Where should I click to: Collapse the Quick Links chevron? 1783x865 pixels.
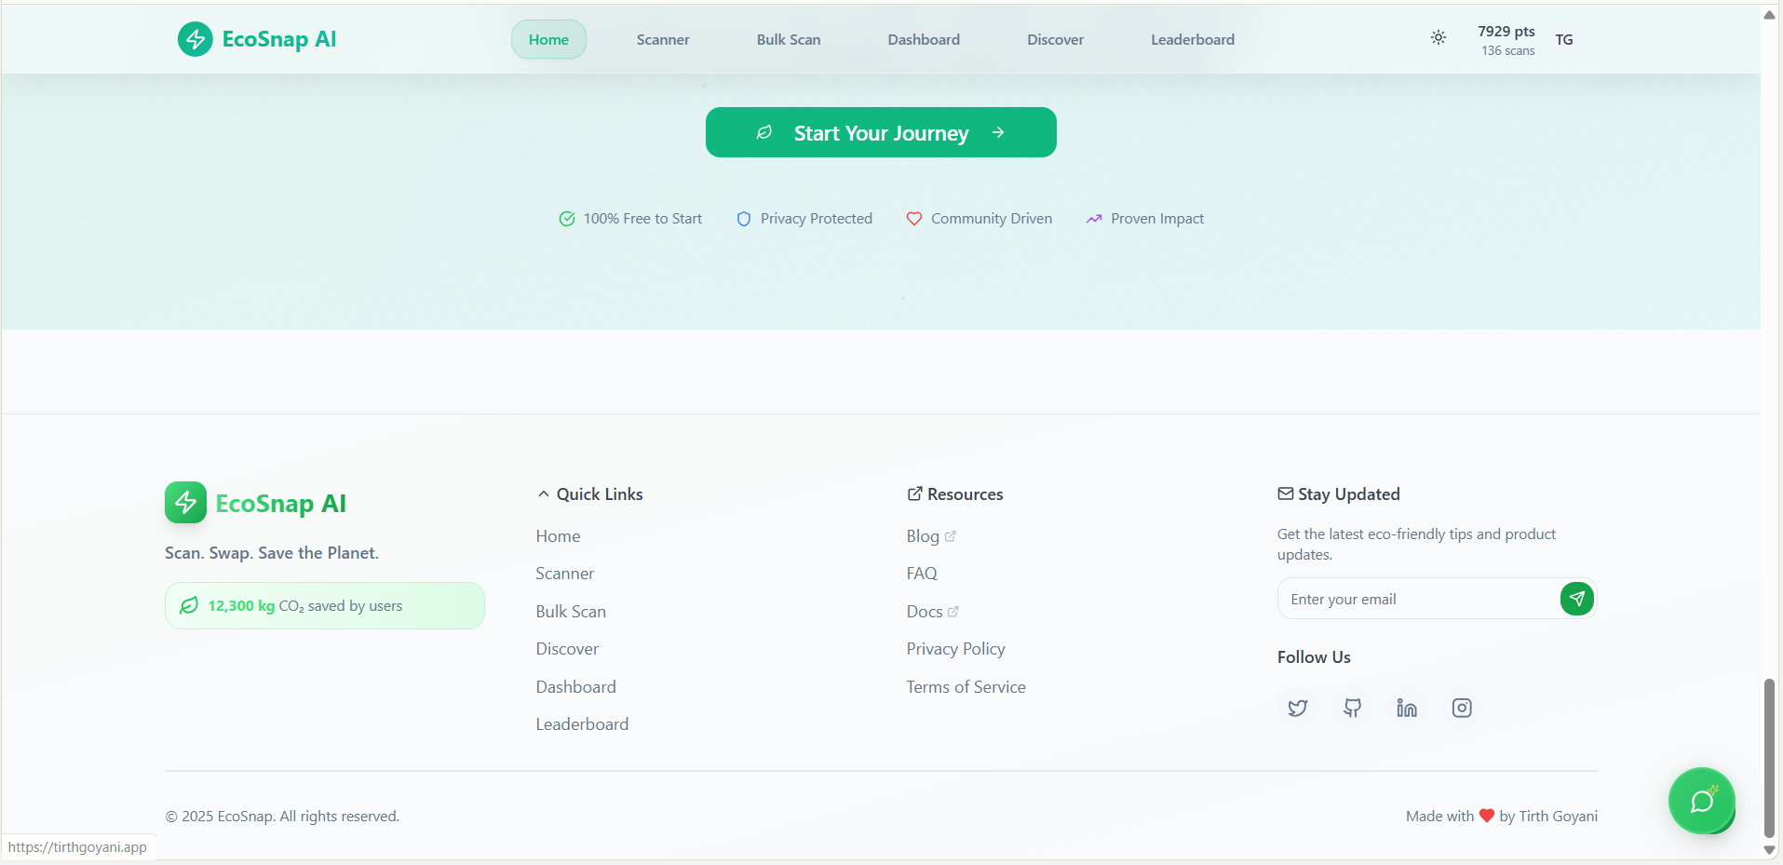(x=544, y=494)
